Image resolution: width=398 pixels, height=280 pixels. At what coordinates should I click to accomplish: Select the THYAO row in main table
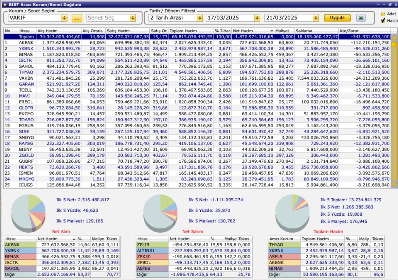197,72
